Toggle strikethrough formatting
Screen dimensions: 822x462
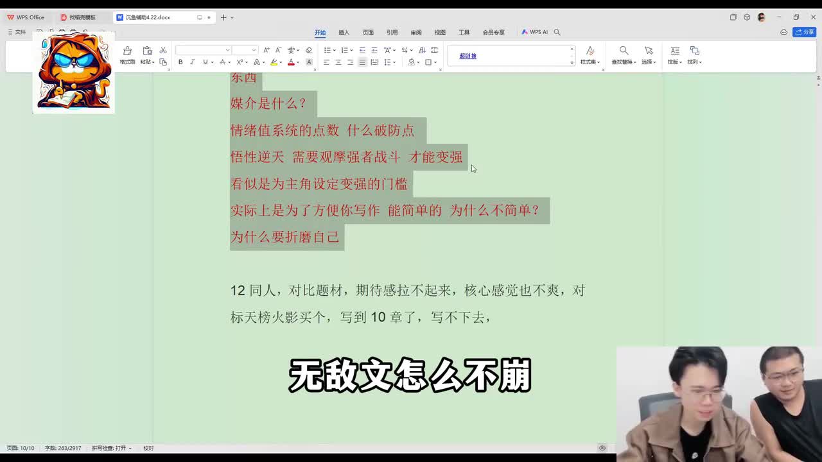(x=222, y=62)
